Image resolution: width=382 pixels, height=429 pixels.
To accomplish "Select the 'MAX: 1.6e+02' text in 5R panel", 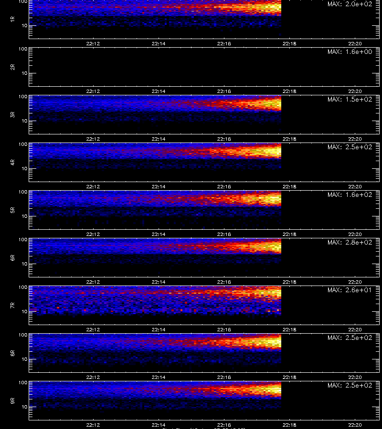I will click(350, 194).
